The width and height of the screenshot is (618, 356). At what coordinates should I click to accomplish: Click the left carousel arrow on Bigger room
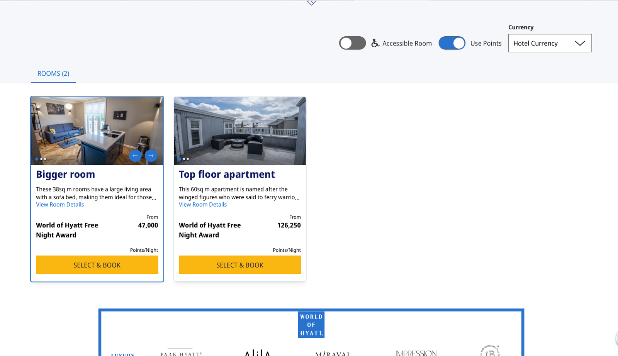[135, 156]
